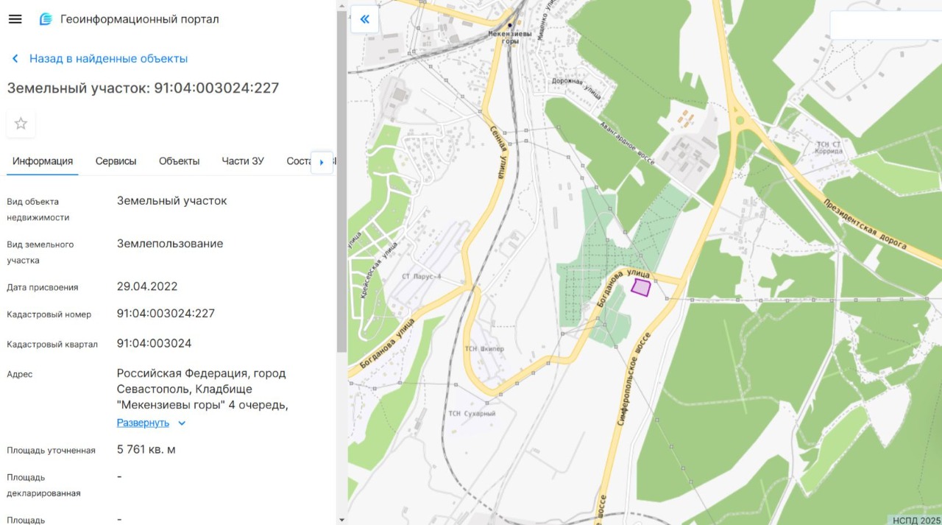Screen dimensions: 942x525
Task: Click the info panel vertical scrollbar
Action: point(341,184)
